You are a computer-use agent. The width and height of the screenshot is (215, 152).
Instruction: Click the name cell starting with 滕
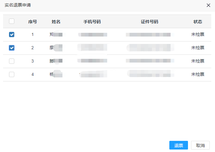point(56,61)
